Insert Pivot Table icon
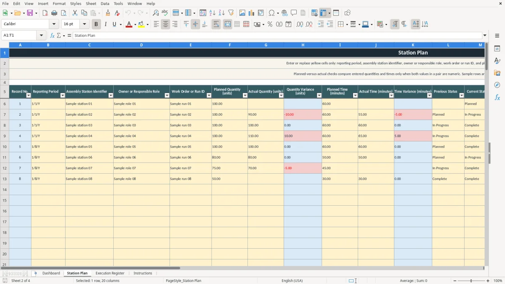 coord(261,13)
